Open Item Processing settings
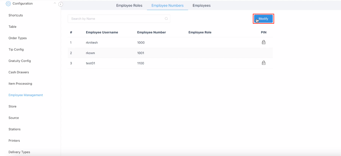The height and width of the screenshot is (156, 341). click(20, 84)
